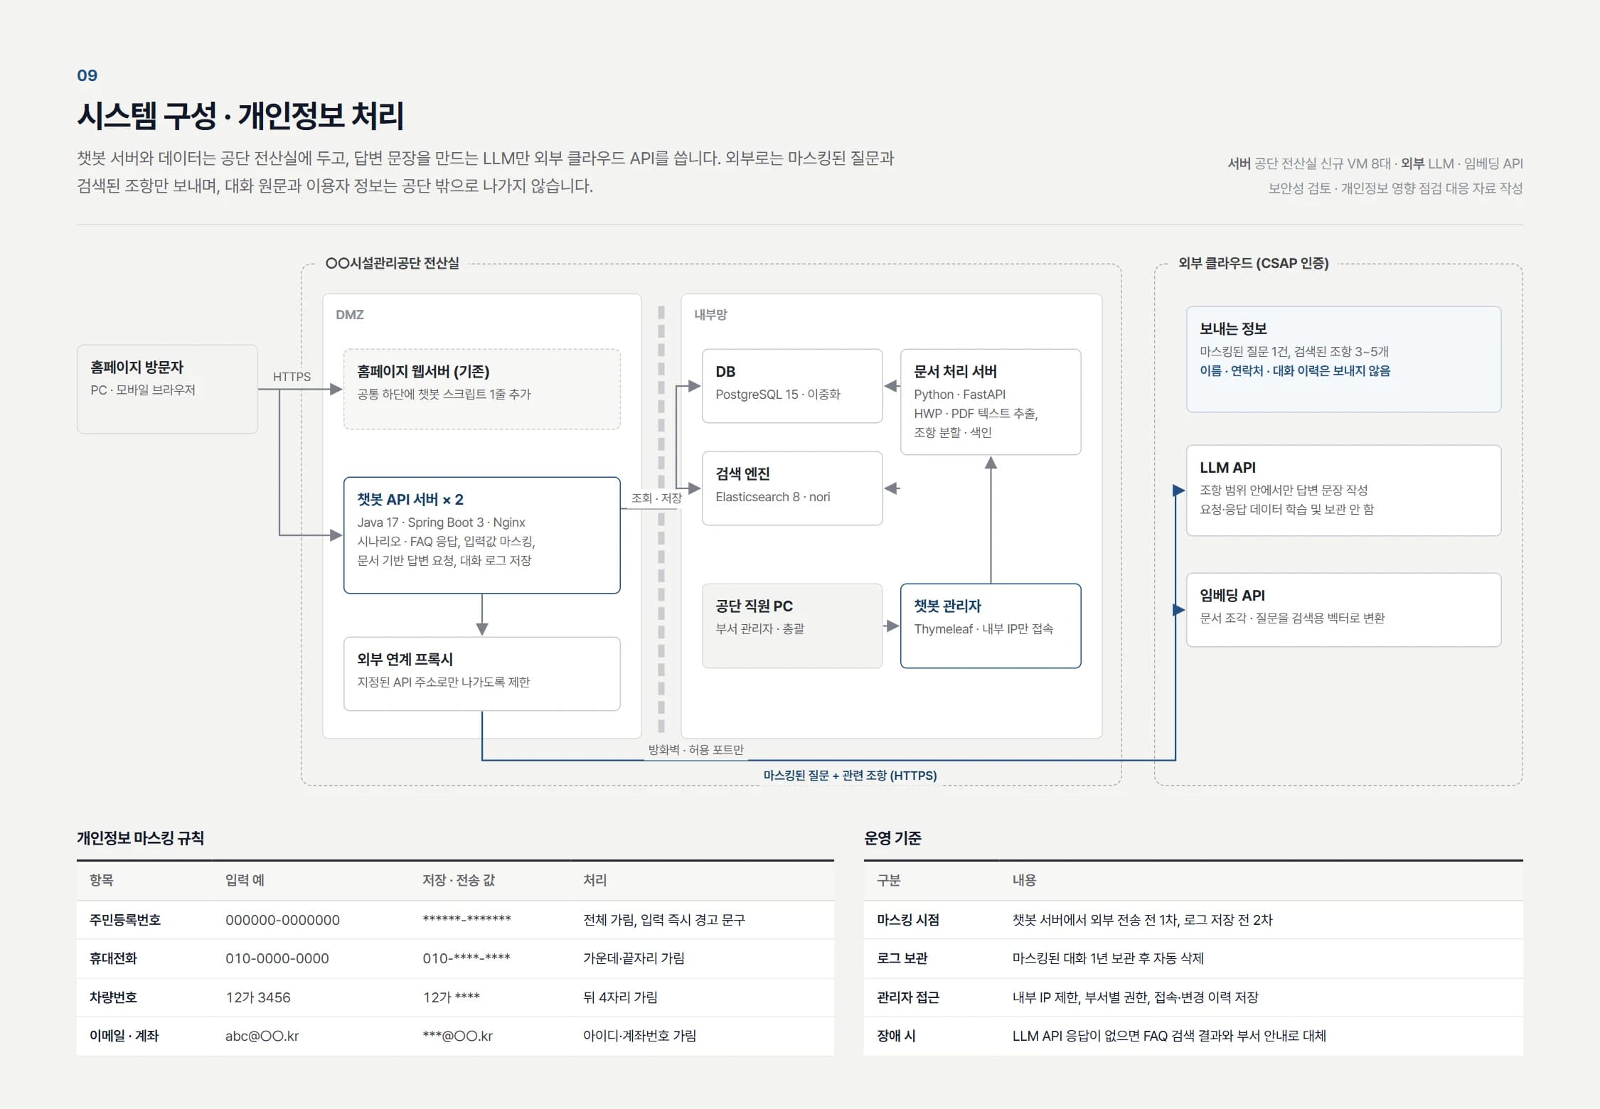
Task: Select the 챗봇 API 서버 × 2 box
Action: [481, 535]
